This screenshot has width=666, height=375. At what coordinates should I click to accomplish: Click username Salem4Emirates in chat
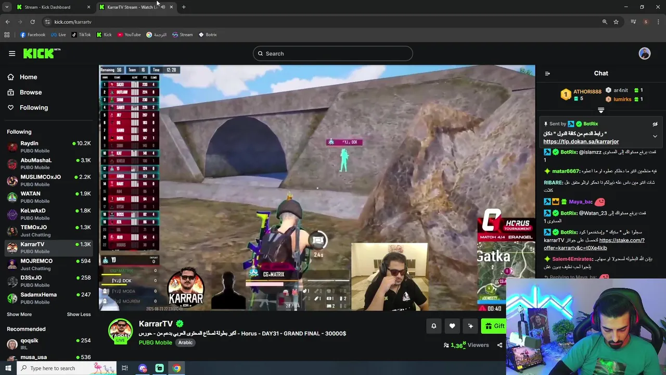coord(572,259)
